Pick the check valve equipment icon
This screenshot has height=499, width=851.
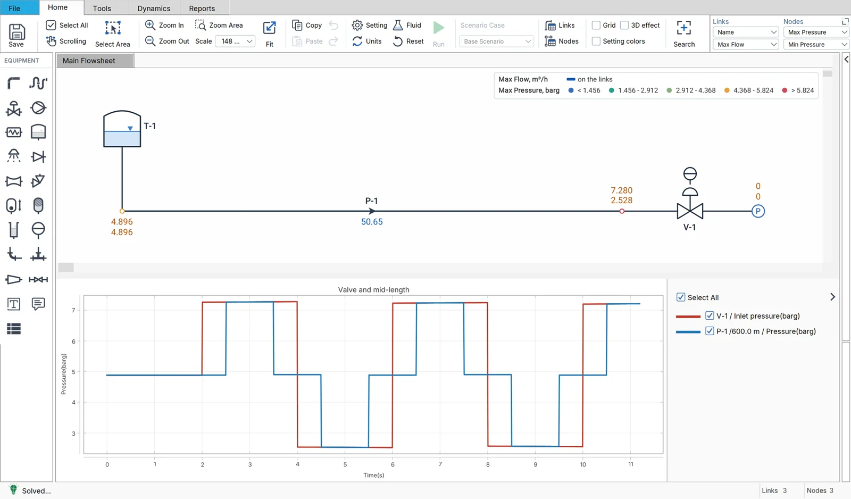(x=38, y=156)
